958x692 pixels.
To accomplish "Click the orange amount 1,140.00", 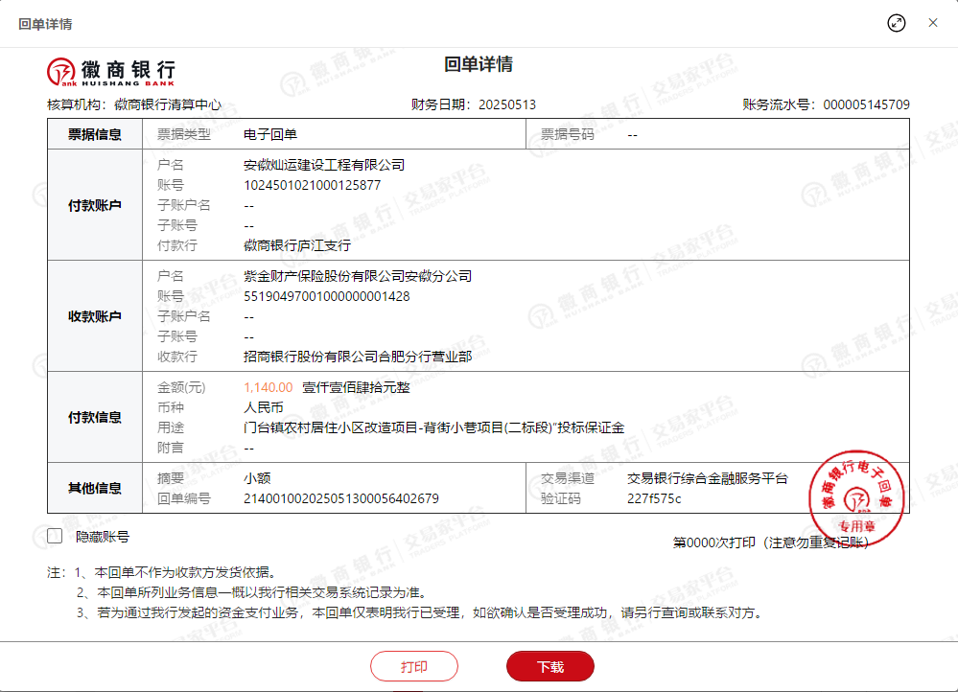I will point(268,387).
